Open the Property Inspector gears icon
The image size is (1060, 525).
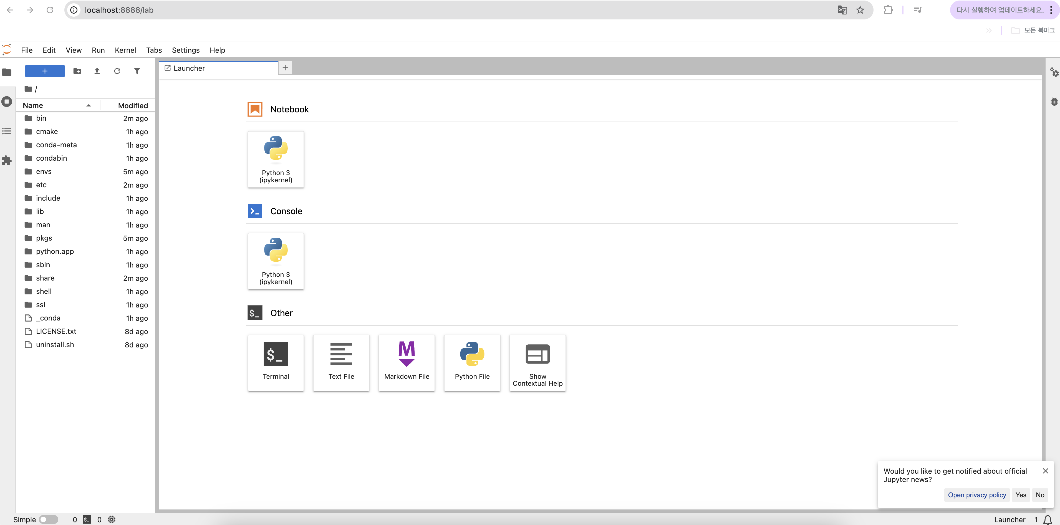pos(1054,72)
